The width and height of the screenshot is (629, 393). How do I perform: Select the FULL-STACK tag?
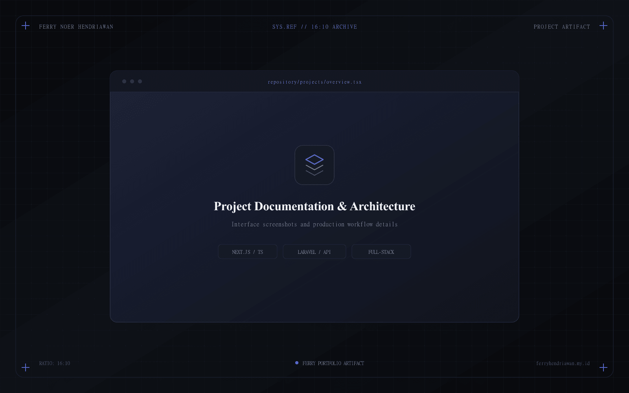point(381,252)
